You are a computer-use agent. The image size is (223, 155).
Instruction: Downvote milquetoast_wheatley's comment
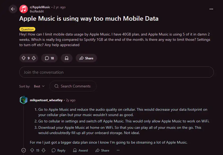point(44,150)
